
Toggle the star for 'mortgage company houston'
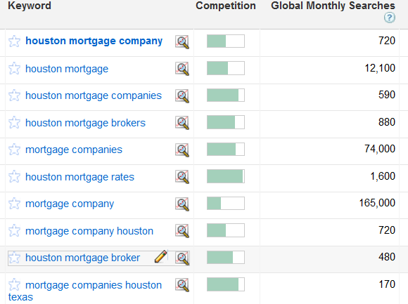(14, 230)
